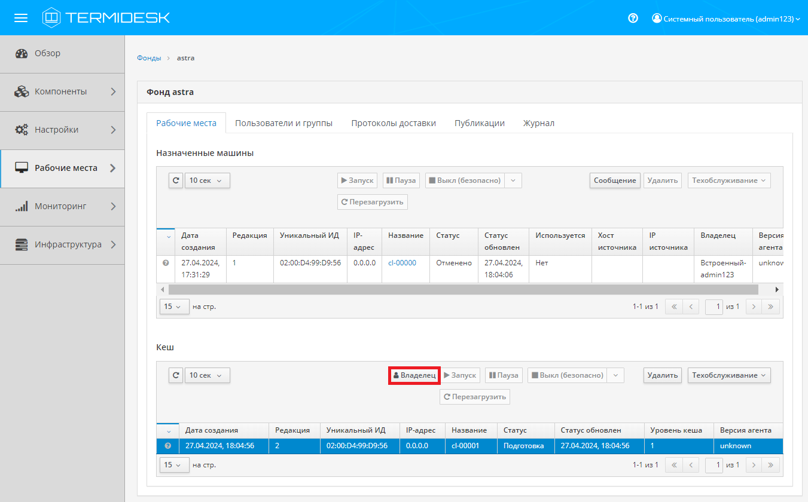Go to next page in assigned machines
The image size is (808, 502).
[x=754, y=307]
